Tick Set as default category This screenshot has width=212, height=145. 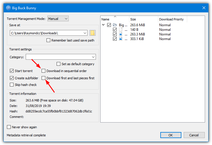tap(58, 64)
